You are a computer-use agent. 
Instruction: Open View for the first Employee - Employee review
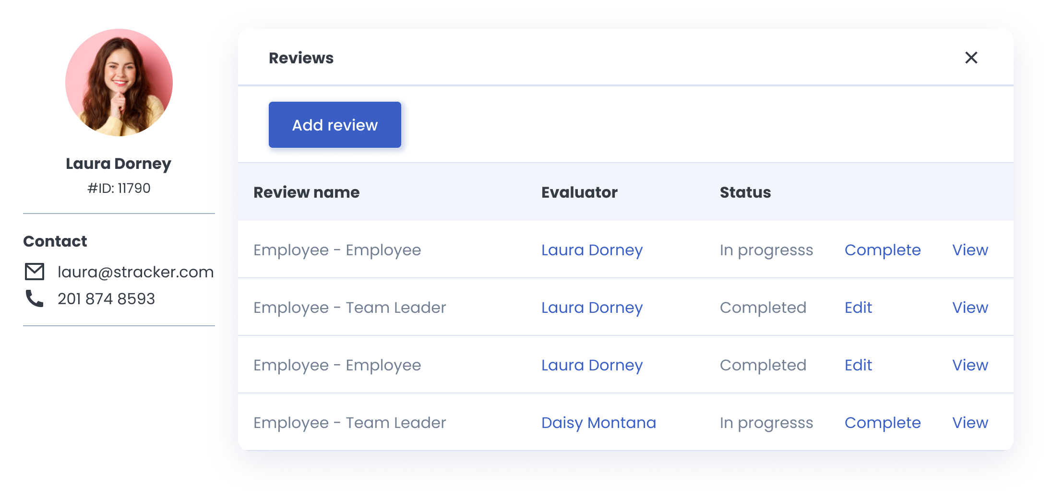[x=970, y=250]
